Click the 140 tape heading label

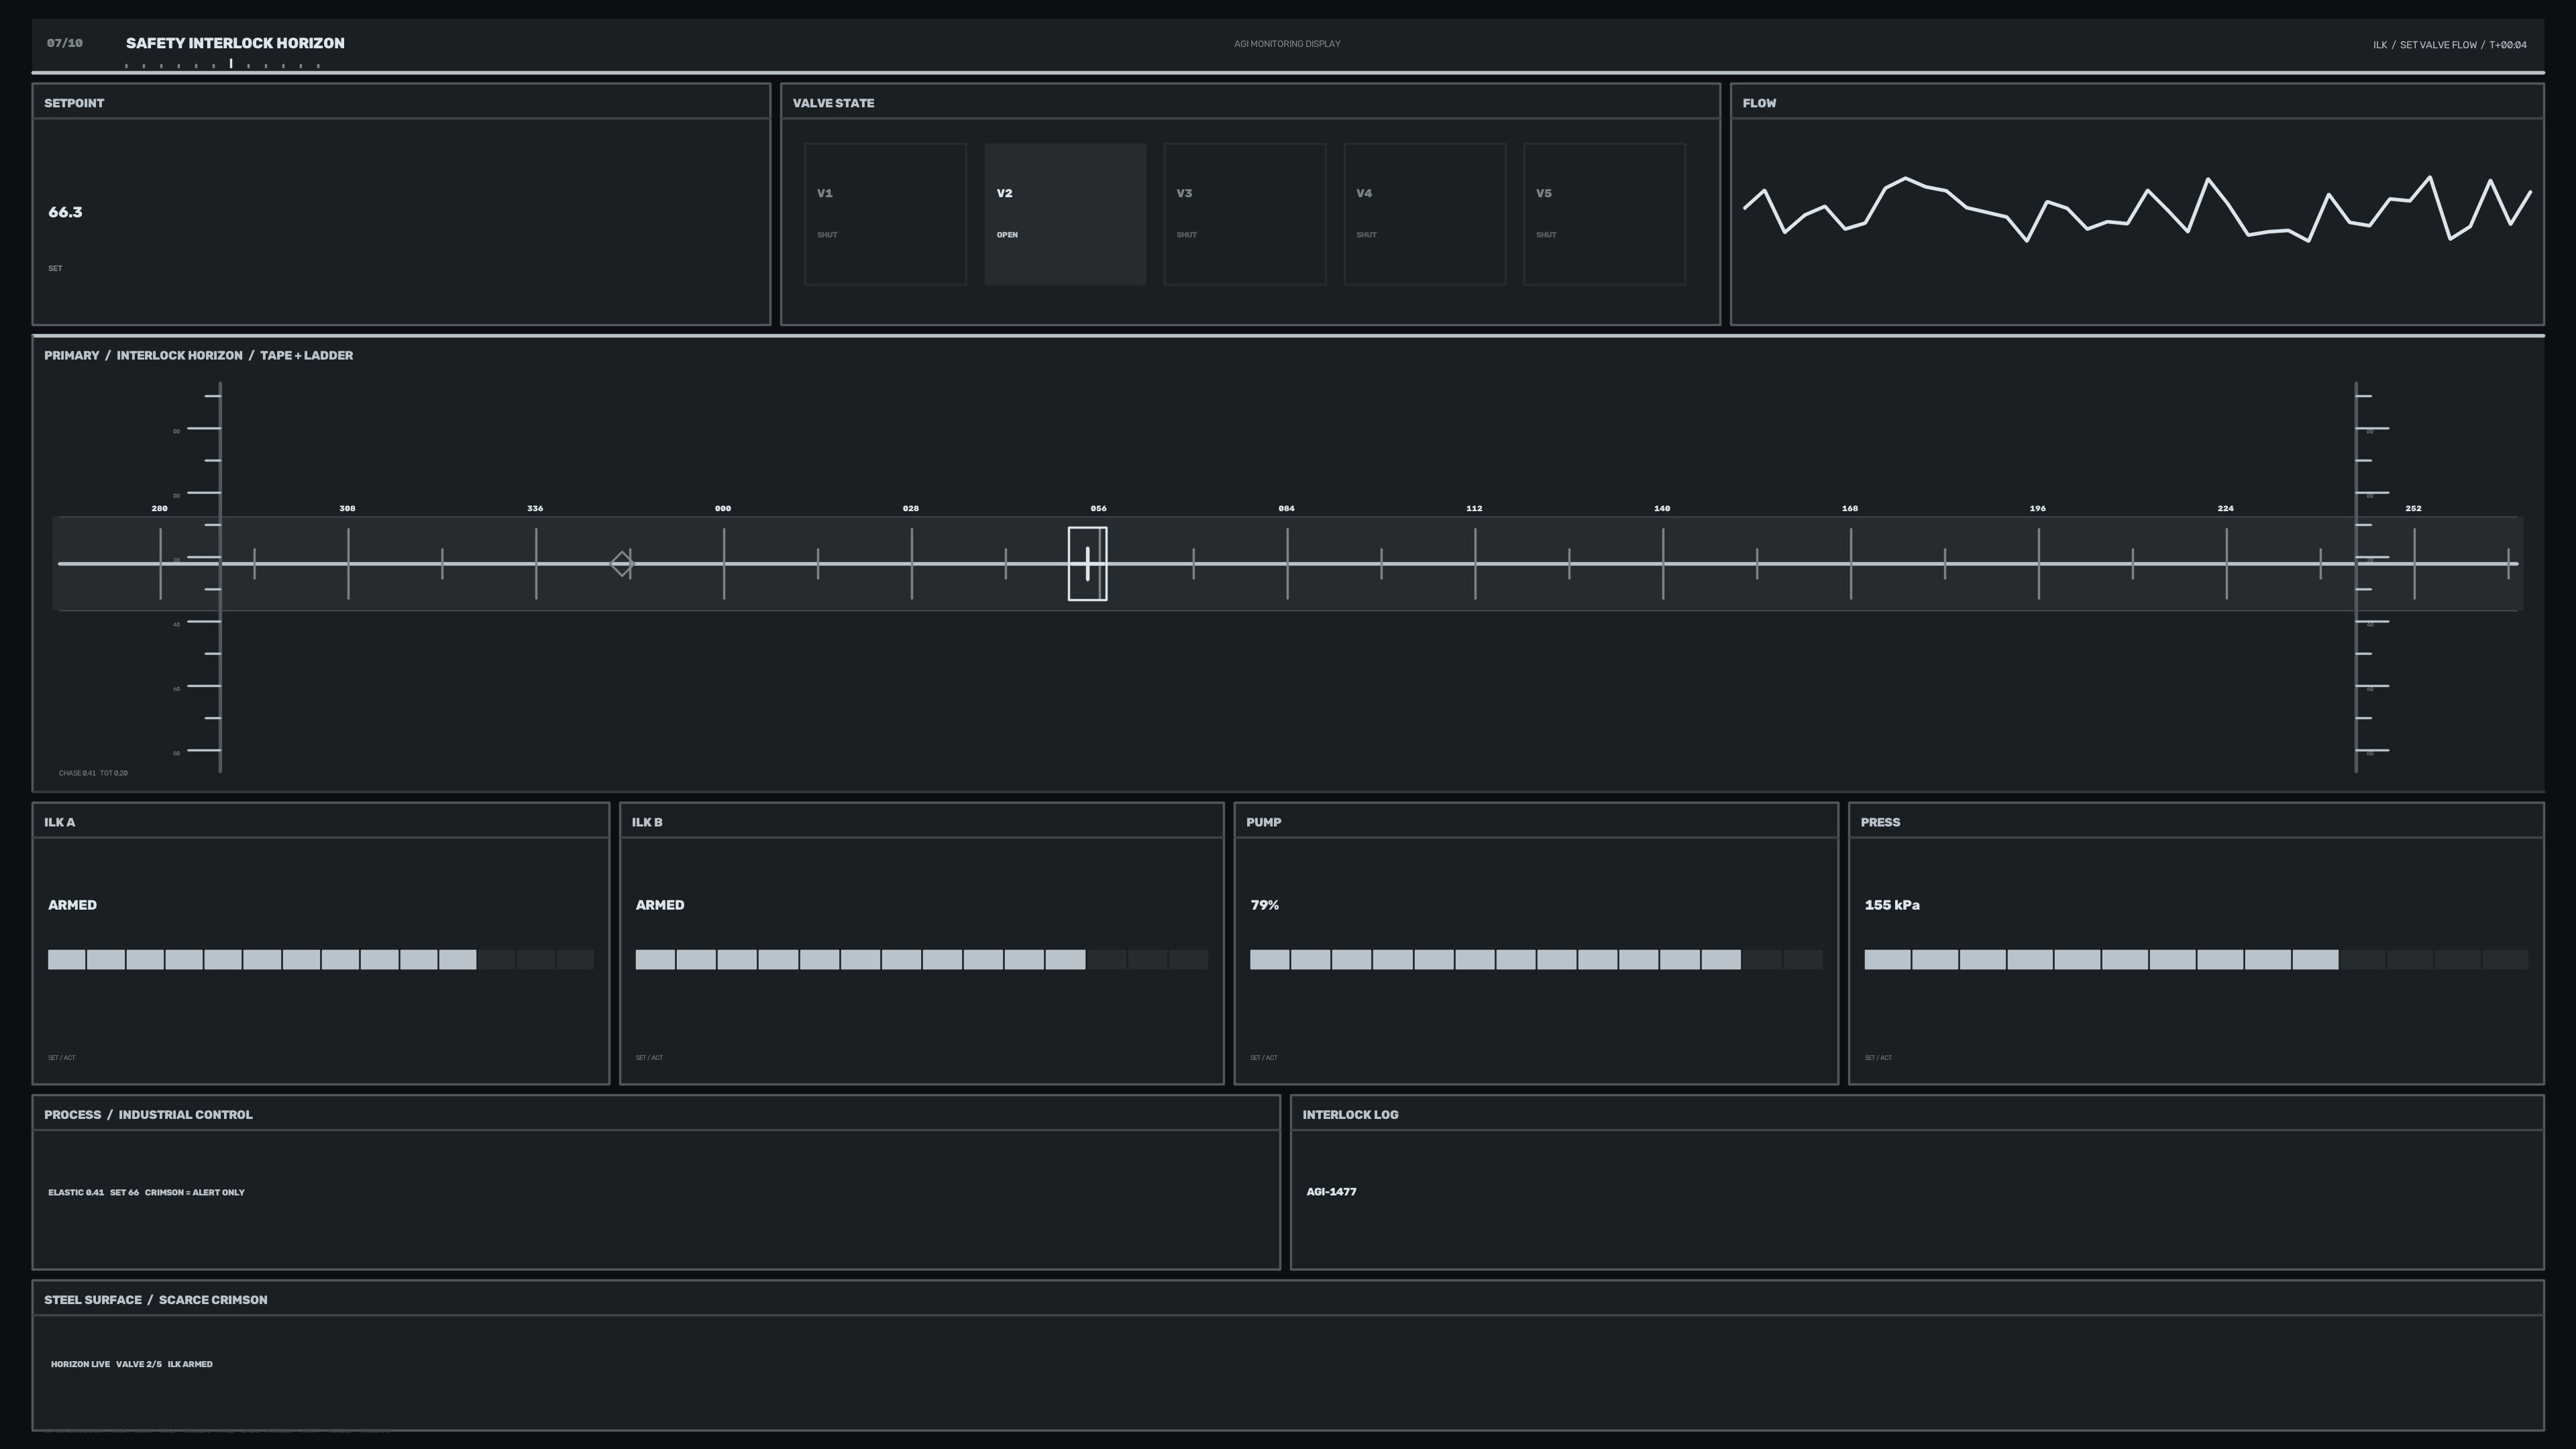pos(1662,508)
